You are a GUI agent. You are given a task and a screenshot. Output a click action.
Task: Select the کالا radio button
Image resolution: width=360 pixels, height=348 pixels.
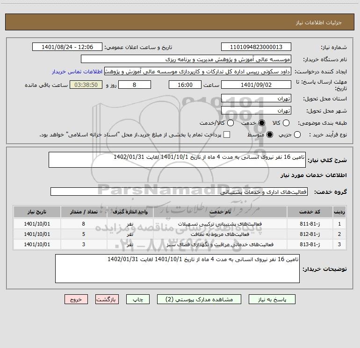286,123
